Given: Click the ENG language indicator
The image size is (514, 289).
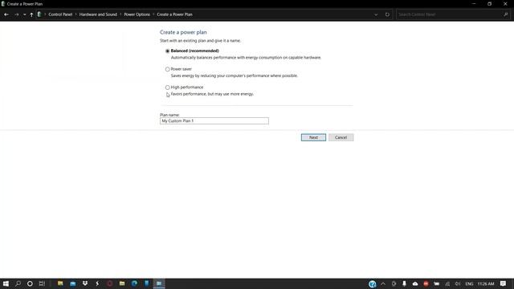Looking at the screenshot, I should (469, 283).
